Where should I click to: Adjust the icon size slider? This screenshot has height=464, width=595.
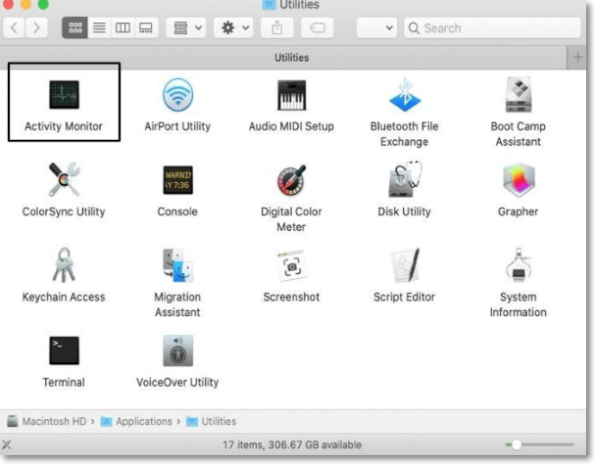tap(517, 445)
